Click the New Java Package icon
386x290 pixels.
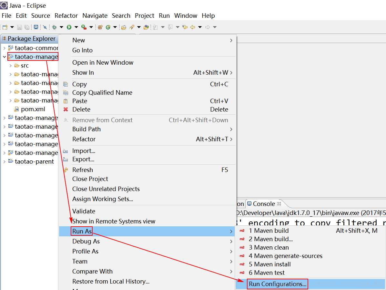click(x=100, y=27)
